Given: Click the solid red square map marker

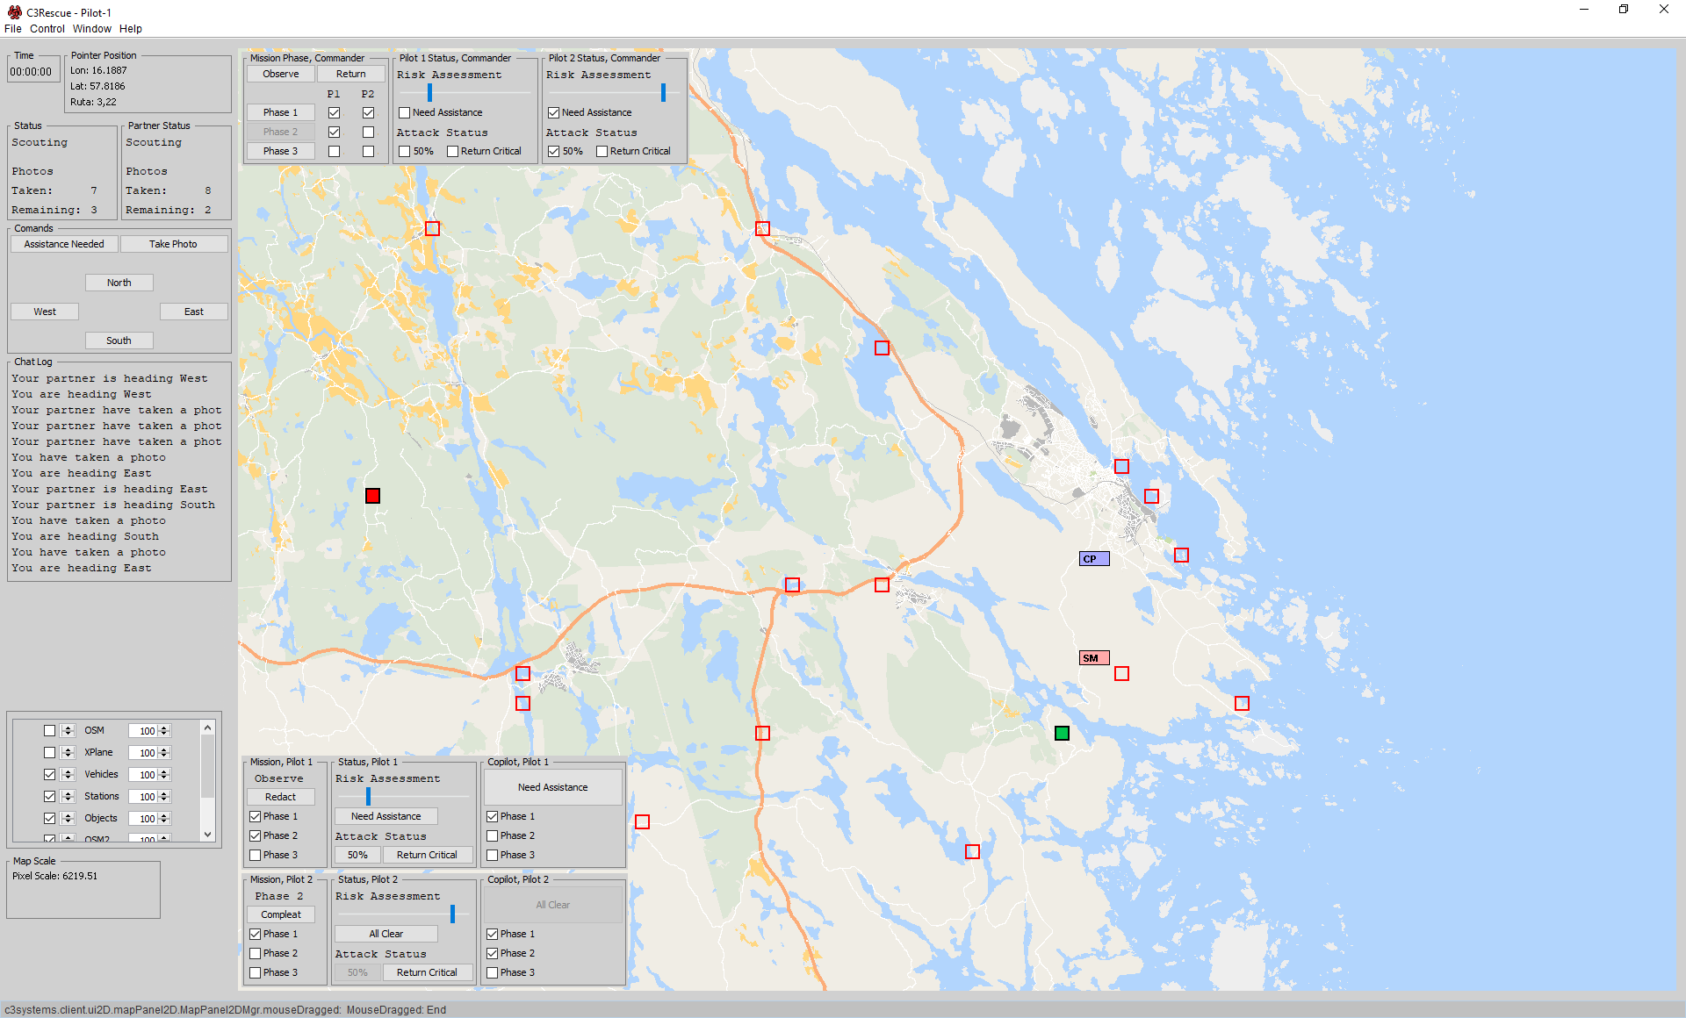Looking at the screenshot, I should point(372,496).
